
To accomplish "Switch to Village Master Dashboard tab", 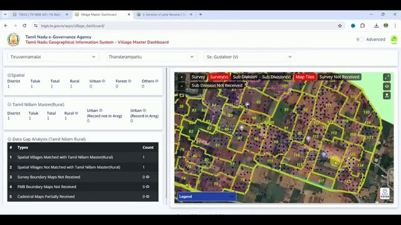I will 99,14.
